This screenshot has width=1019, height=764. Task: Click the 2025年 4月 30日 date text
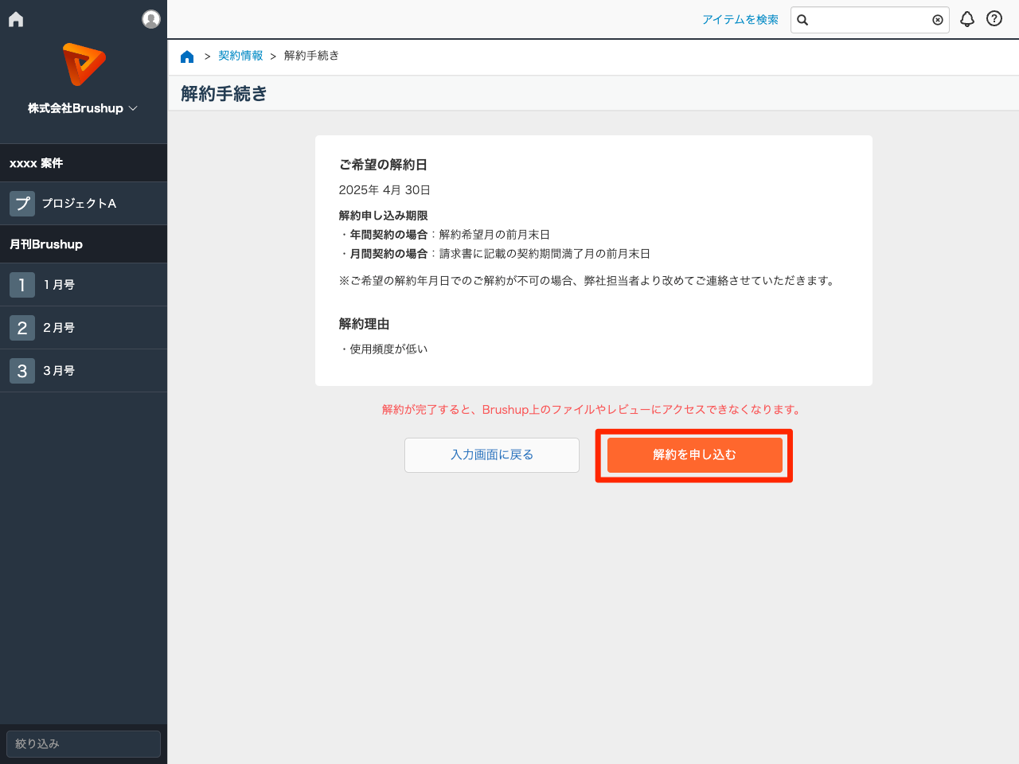[x=385, y=190]
